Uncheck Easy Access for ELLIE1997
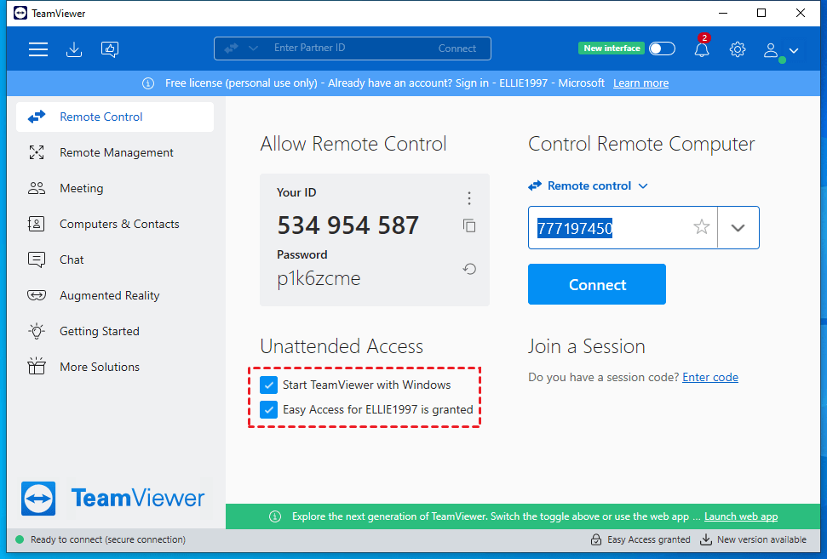827x559 pixels. pyautogui.click(x=269, y=409)
